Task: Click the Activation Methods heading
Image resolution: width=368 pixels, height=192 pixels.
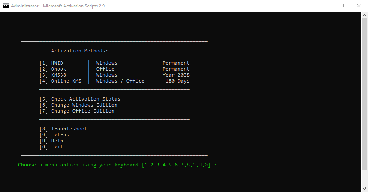Action: pos(79,51)
